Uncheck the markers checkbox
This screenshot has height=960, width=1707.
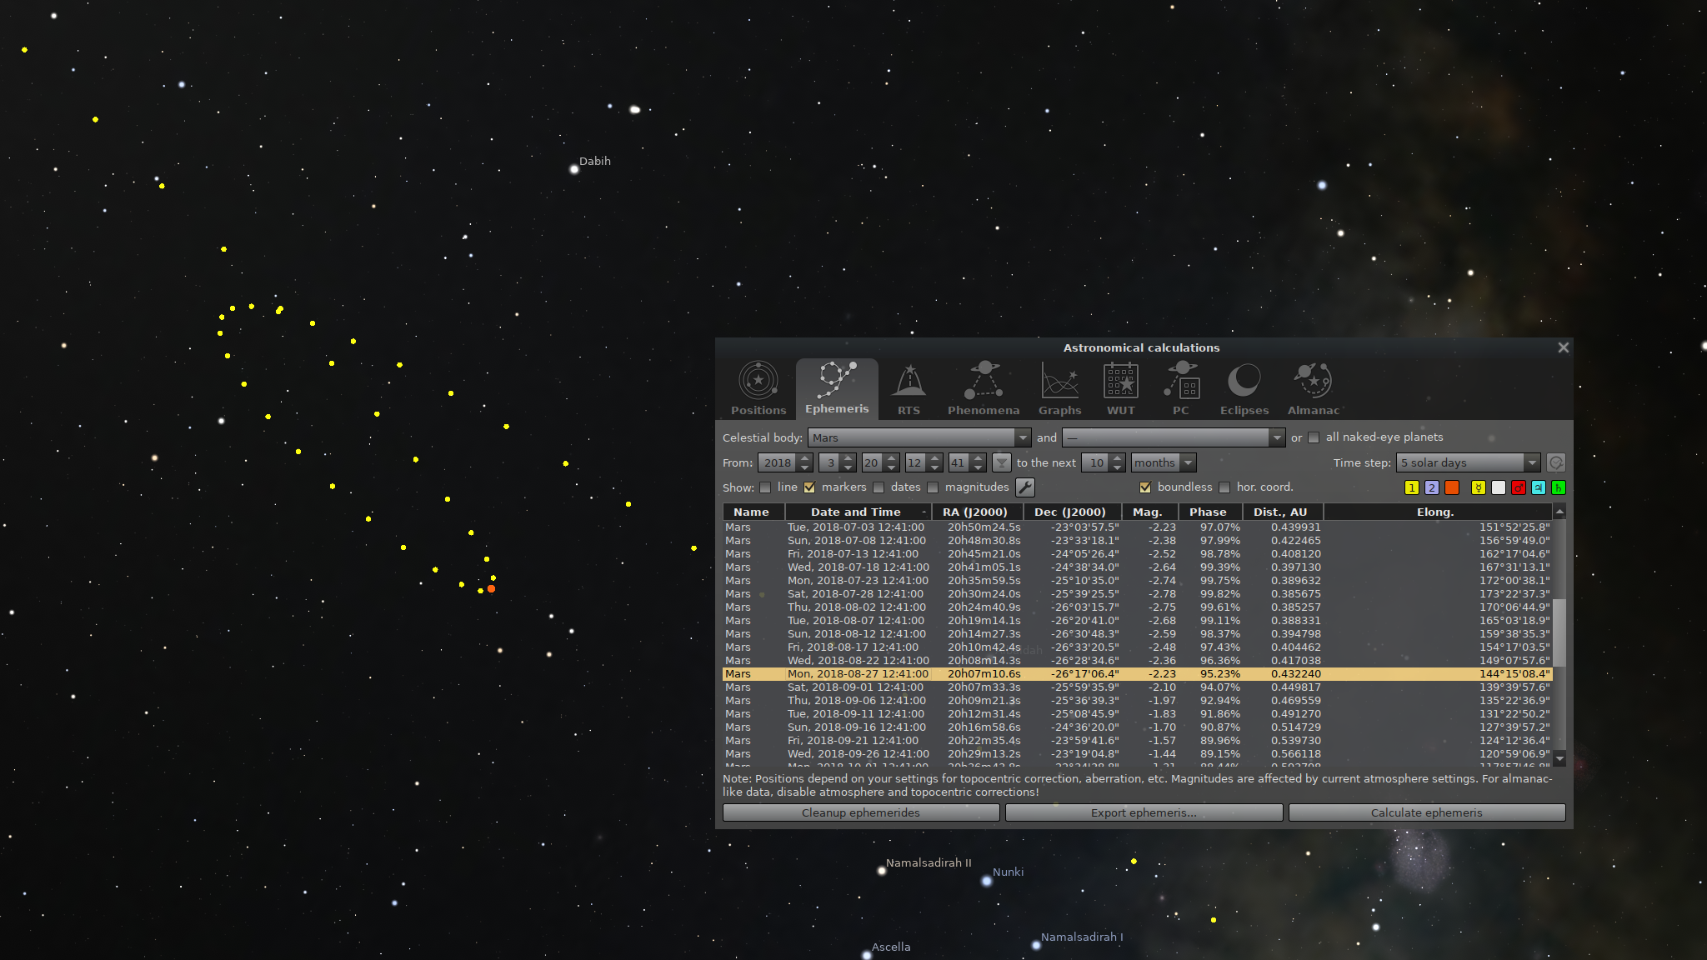click(x=809, y=487)
